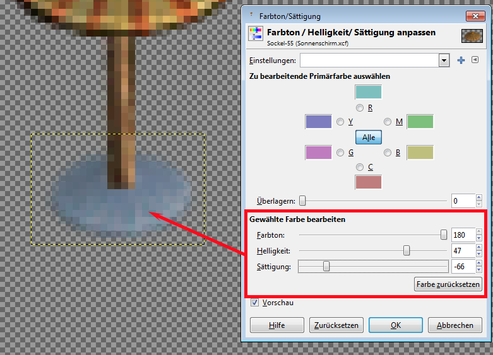Click the Überlagern slider handle
Screen dimensions: 493x355
(x=302, y=201)
